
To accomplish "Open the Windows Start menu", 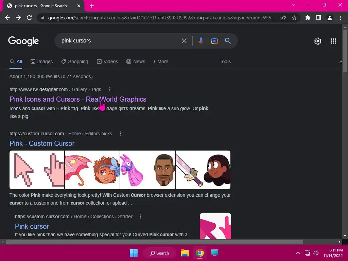I will (x=134, y=253).
